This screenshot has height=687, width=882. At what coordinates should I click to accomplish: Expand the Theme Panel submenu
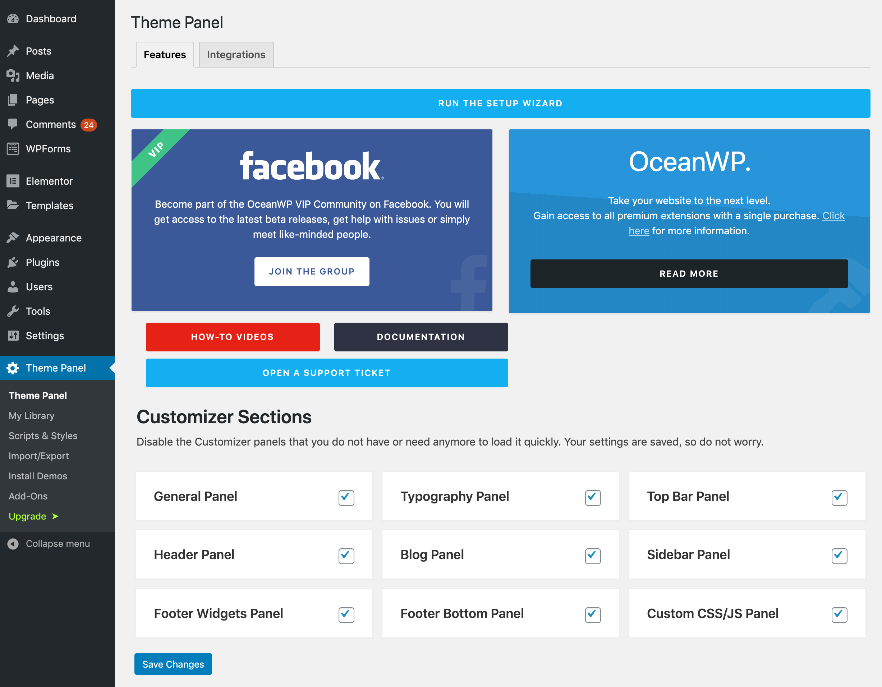[x=56, y=368]
